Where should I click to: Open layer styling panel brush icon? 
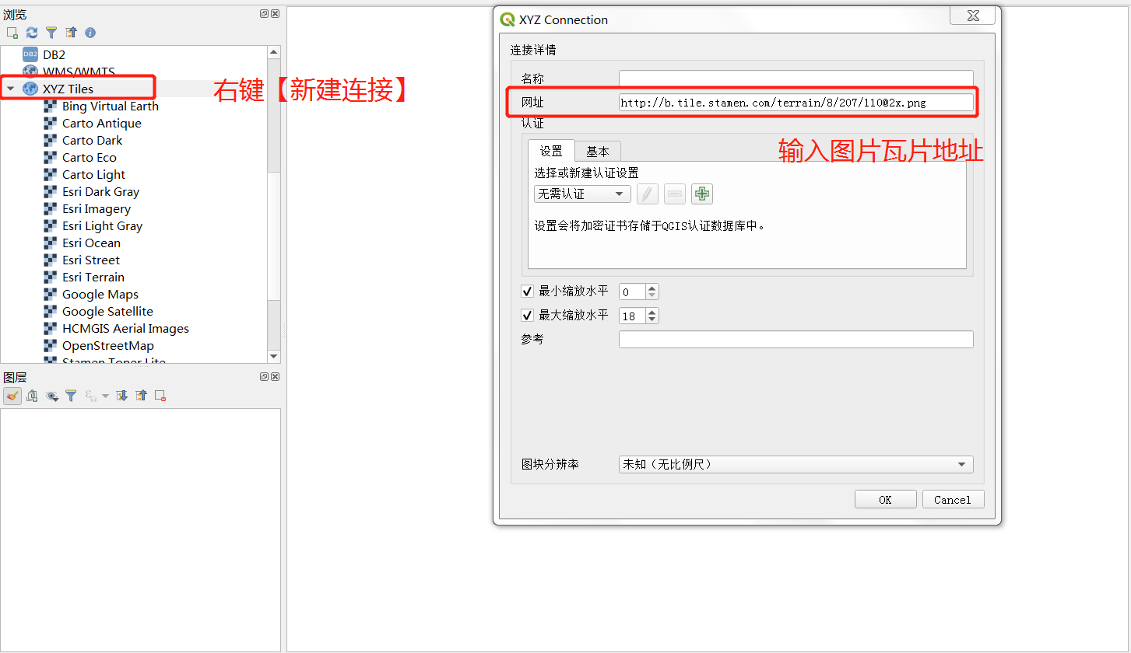[12, 396]
